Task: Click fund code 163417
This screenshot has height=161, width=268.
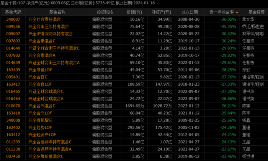Action: click(13, 84)
